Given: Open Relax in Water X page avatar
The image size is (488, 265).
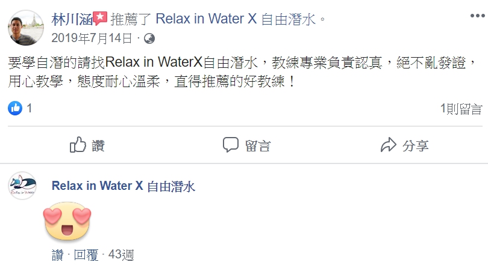Looking at the screenshot, I should pyautogui.click(x=22, y=186).
